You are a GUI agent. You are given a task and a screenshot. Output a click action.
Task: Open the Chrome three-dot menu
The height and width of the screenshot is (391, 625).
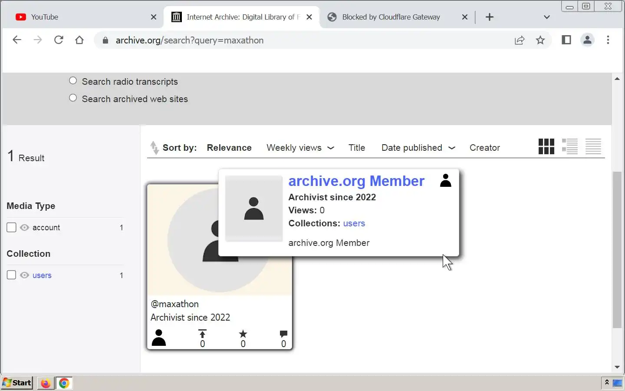coord(608,40)
